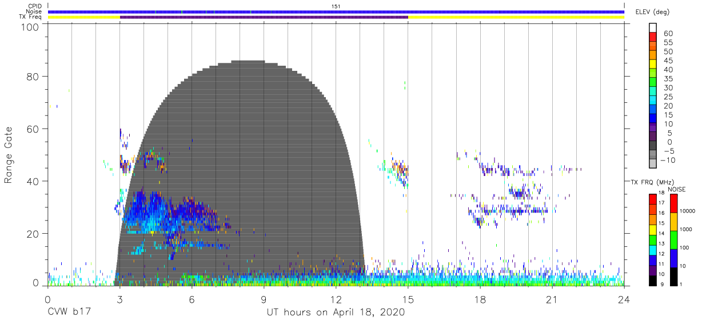
Task: Select the yellow swatch of elevation colorbar
Action: click(x=652, y=63)
